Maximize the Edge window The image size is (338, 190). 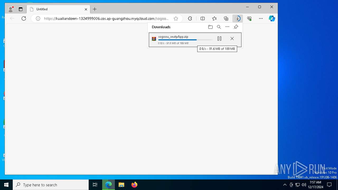(260, 7)
